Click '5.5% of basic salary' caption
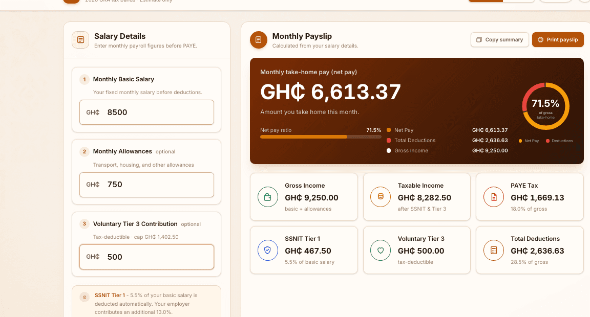This screenshot has height=317, width=590. (310, 262)
